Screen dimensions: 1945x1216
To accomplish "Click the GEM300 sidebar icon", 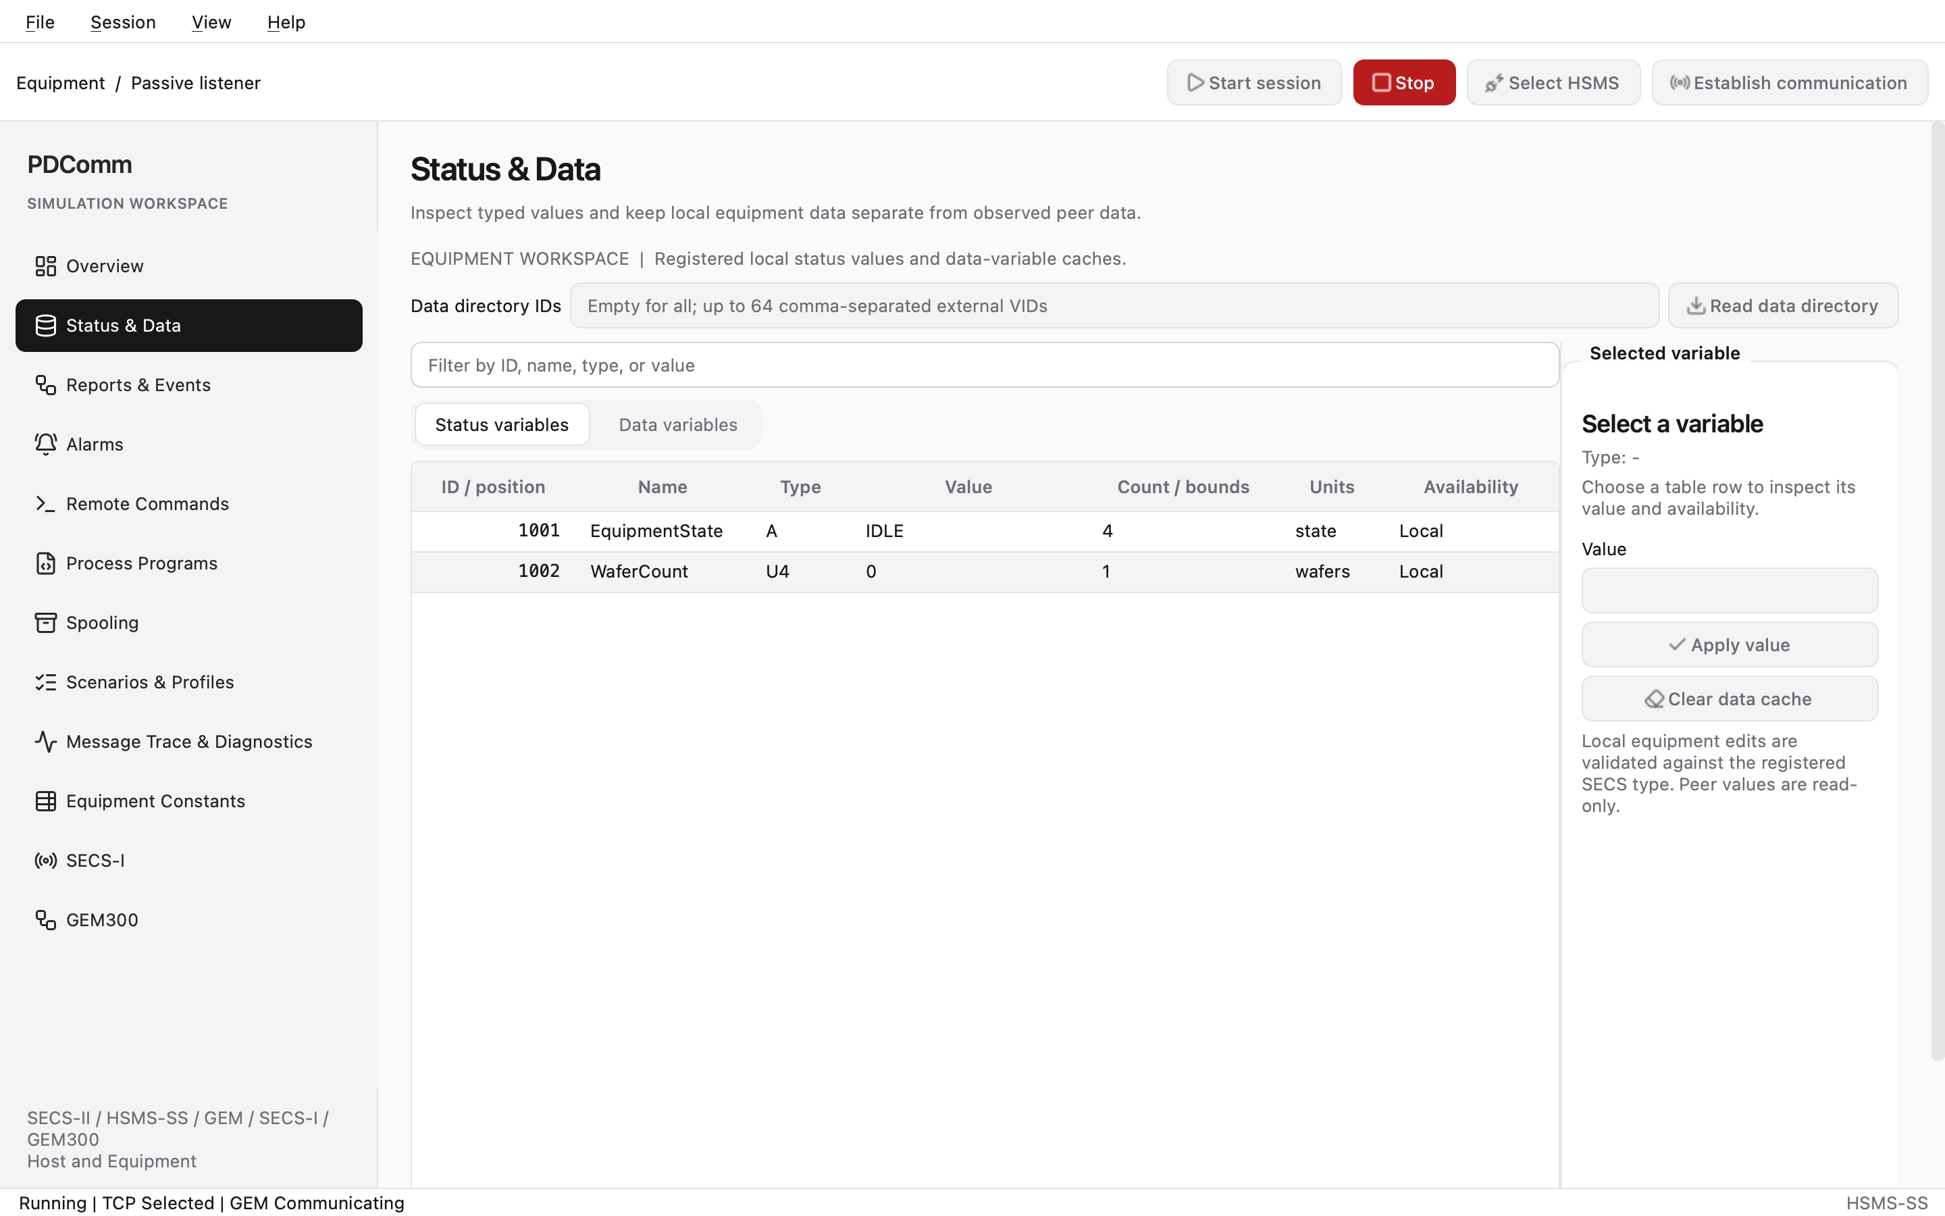I will 45,921.
